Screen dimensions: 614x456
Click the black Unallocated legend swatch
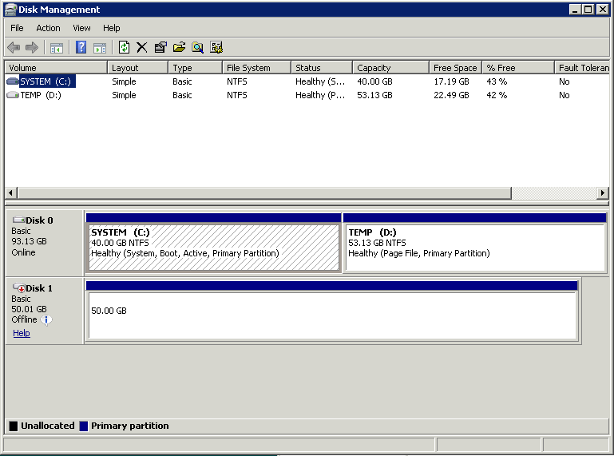point(14,426)
